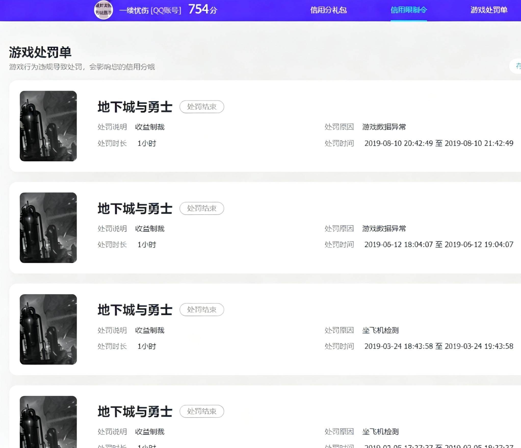Switch to the 信用限制令 tab
This screenshot has width=521, height=448.
[409, 10]
